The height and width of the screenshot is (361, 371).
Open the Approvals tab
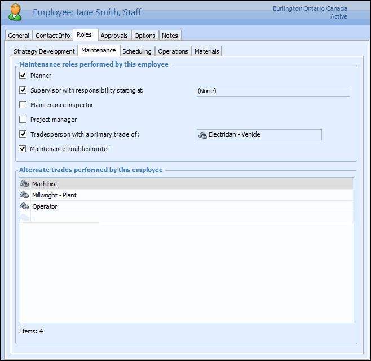coord(114,36)
